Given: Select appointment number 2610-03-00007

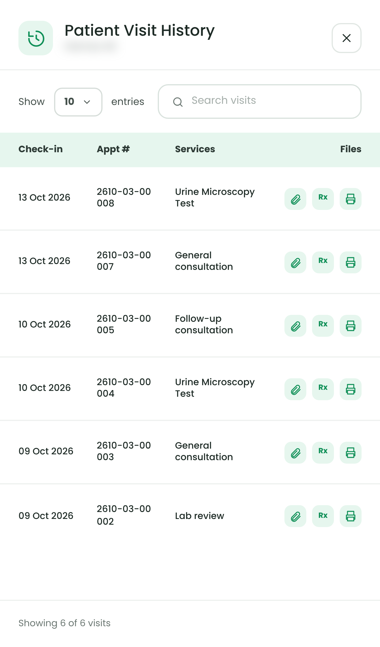Looking at the screenshot, I should pyautogui.click(x=124, y=261).
